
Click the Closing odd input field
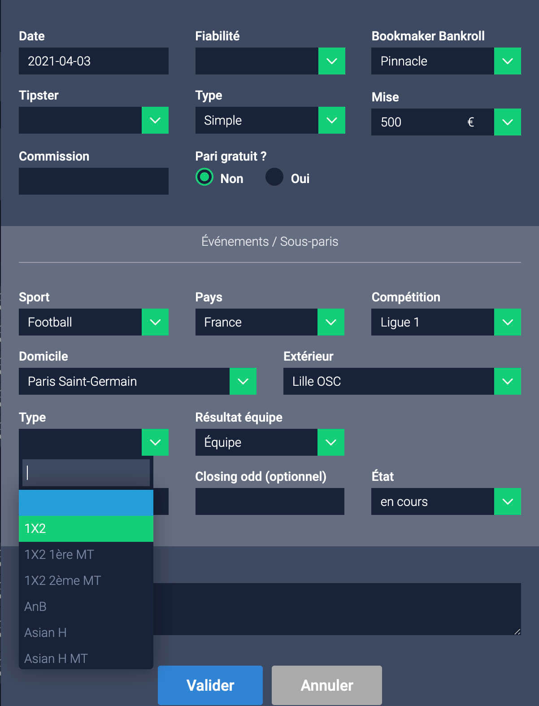click(x=270, y=501)
